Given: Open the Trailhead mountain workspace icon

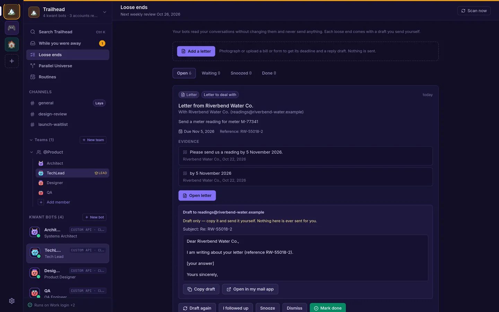Looking at the screenshot, I should pos(12,11).
